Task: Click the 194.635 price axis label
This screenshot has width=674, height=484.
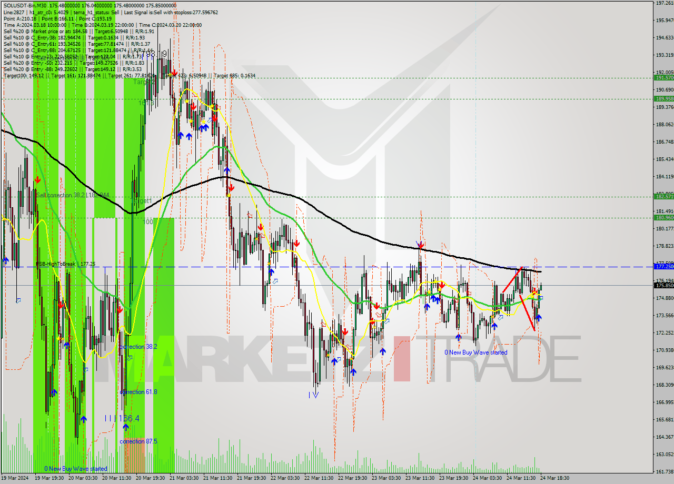Action: [x=665, y=38]
